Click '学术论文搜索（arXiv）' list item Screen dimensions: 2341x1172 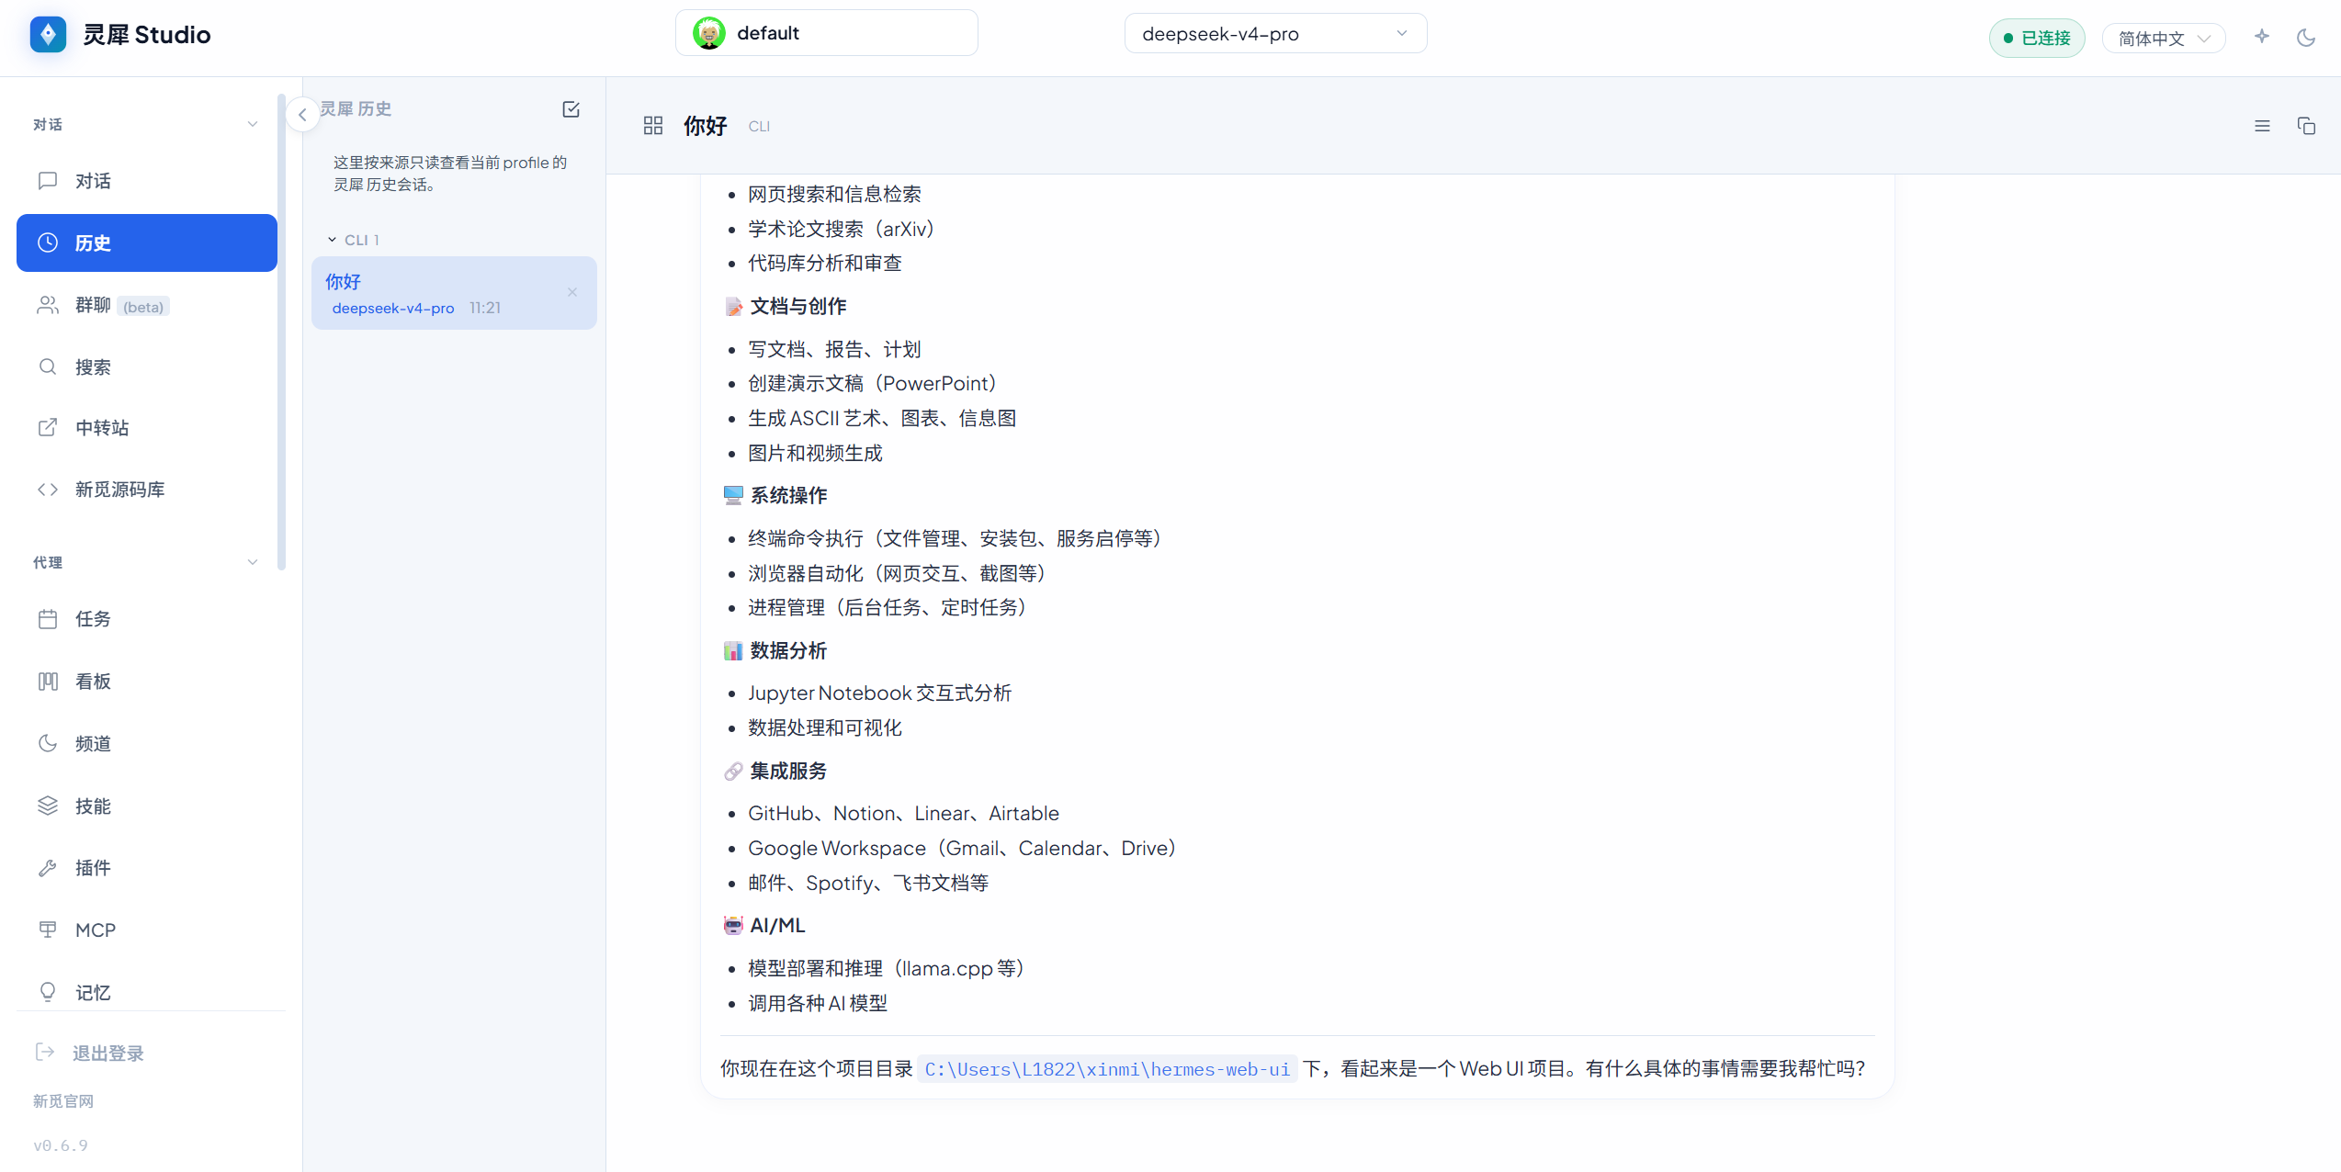[x=841, y=229]
